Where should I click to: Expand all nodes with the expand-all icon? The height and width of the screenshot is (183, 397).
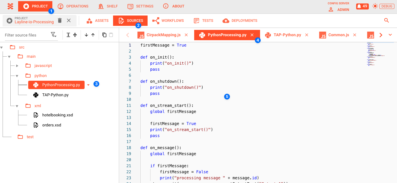tap(68, 35)
